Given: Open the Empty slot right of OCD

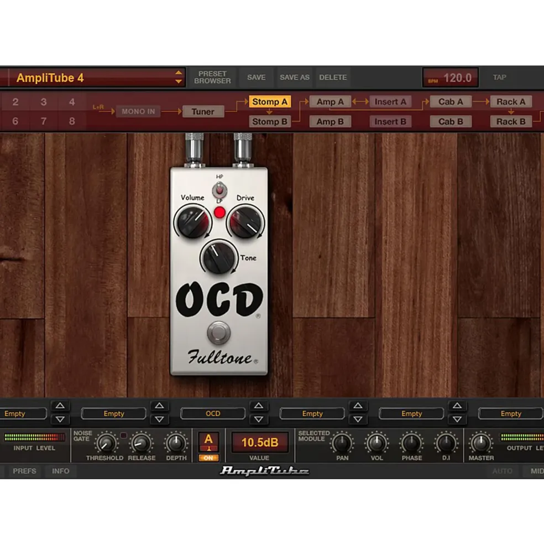Looking at the screenshot, I should 312,413.
